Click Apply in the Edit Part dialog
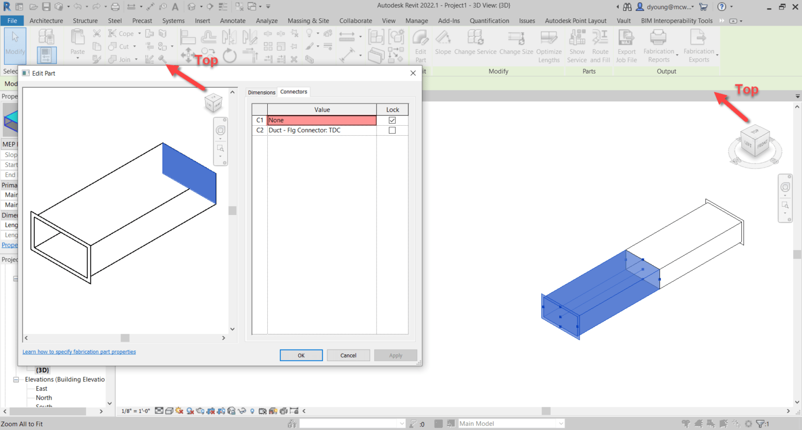 pos(395,355)
